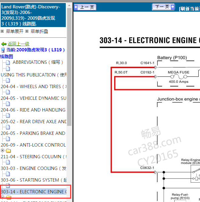Click the current location 2009路虎发现3 线路图 text
Screen dimensions: 200x202
point(32,53)
